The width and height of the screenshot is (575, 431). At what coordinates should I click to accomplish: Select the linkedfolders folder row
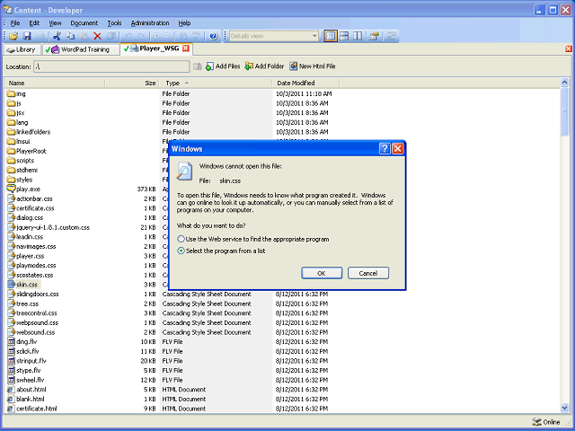click(33, 132)
